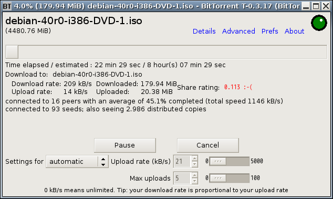Open the 'Settings for' automatic dropdown
Viewport: 333px width, 199px height.
77,162
